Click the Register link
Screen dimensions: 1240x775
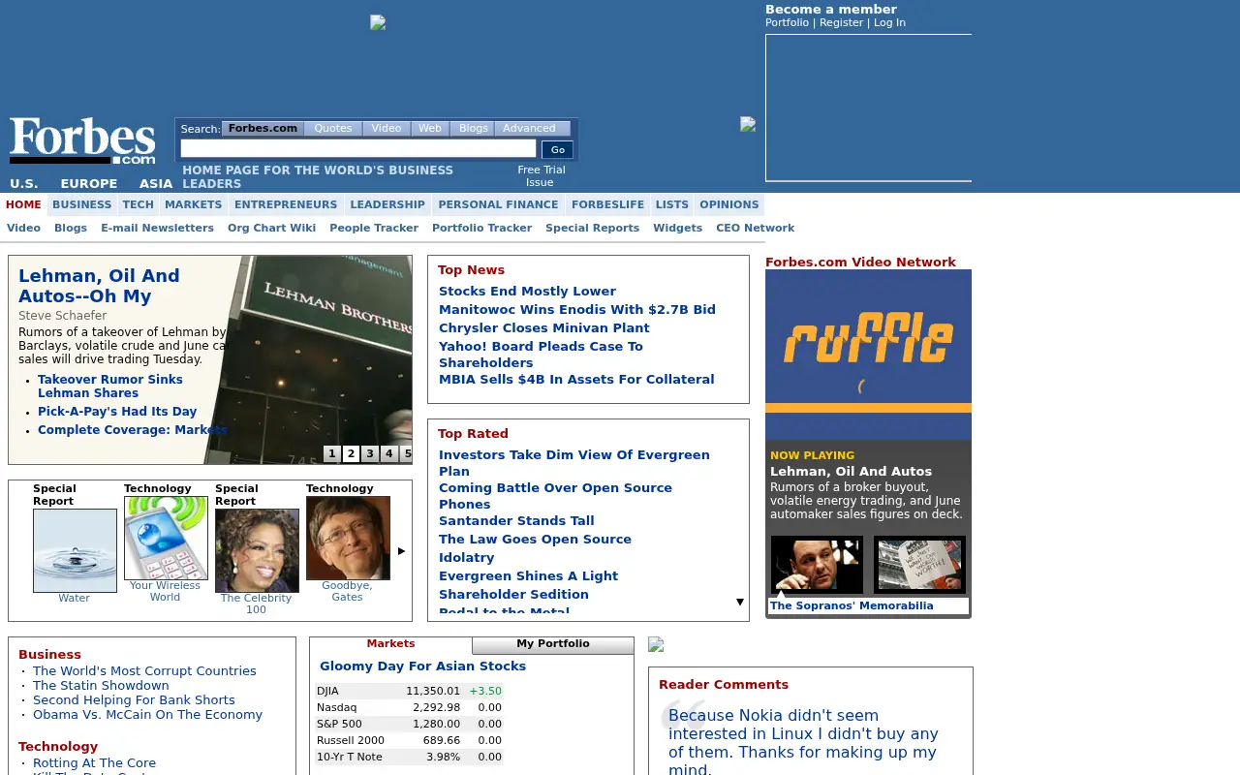click(x=841, y=23)
